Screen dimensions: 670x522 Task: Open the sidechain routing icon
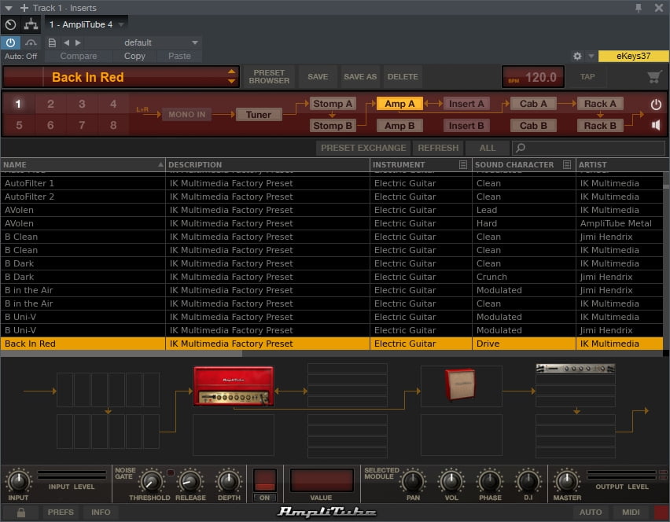point(31,25)
